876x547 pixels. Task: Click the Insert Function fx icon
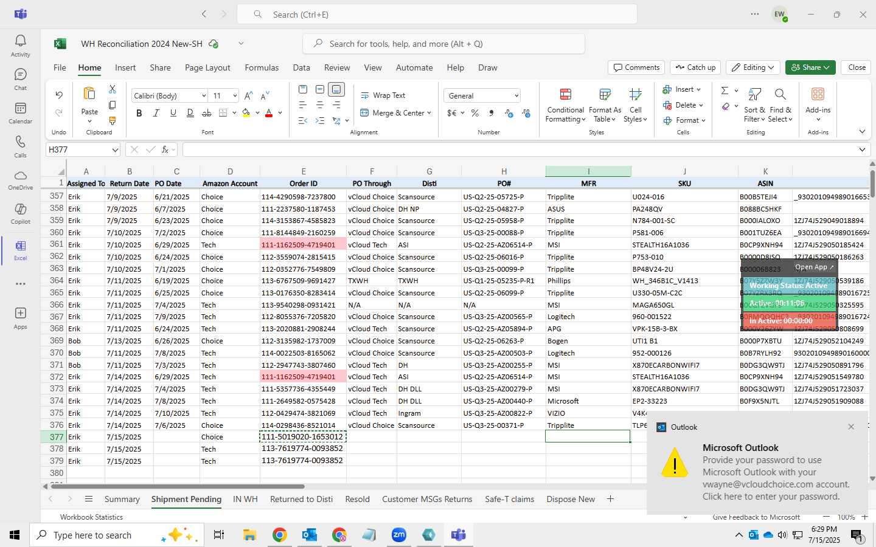(x=165, y=150)
